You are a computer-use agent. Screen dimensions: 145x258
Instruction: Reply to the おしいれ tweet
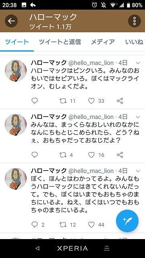pos(35,155)
